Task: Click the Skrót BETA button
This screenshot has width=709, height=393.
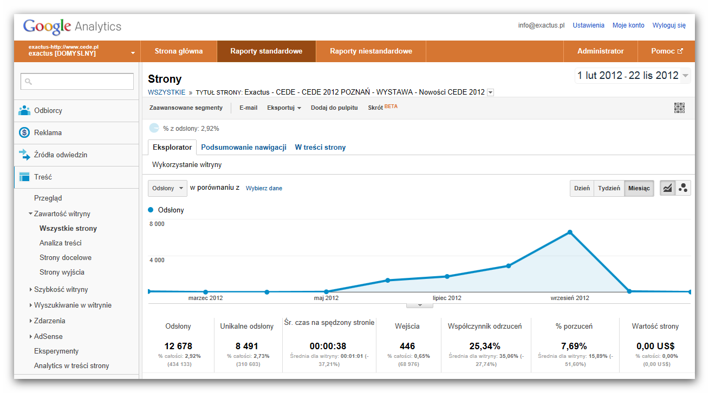Action: 382,108
